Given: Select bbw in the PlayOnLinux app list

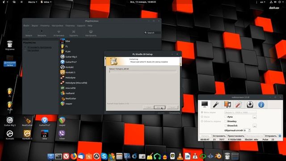Looking at the screenshot, I should point(67,41).
